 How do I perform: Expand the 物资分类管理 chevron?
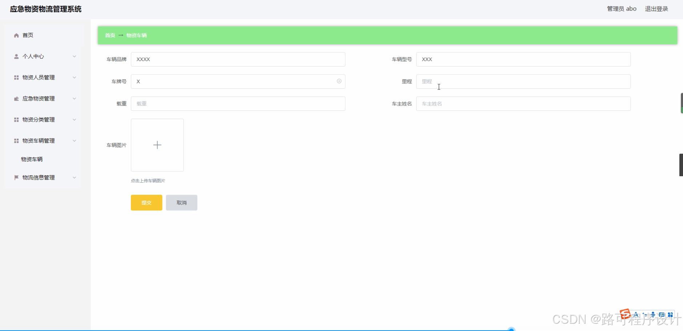74,120
